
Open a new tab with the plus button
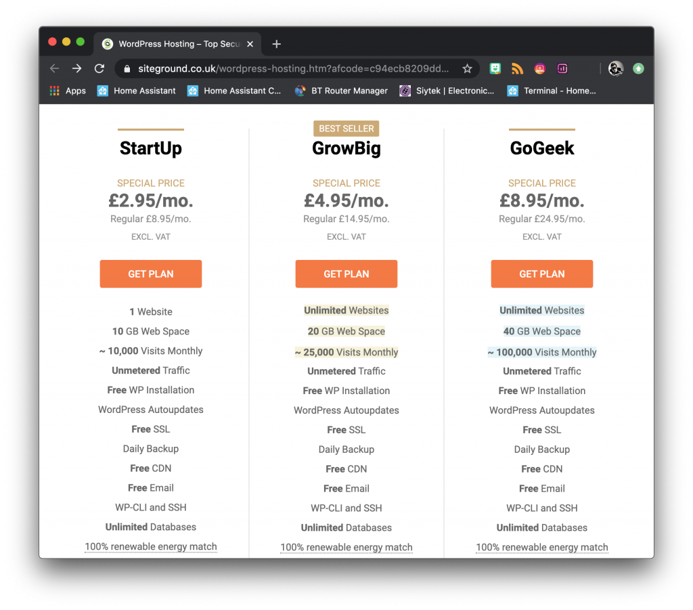coord(277,44)
